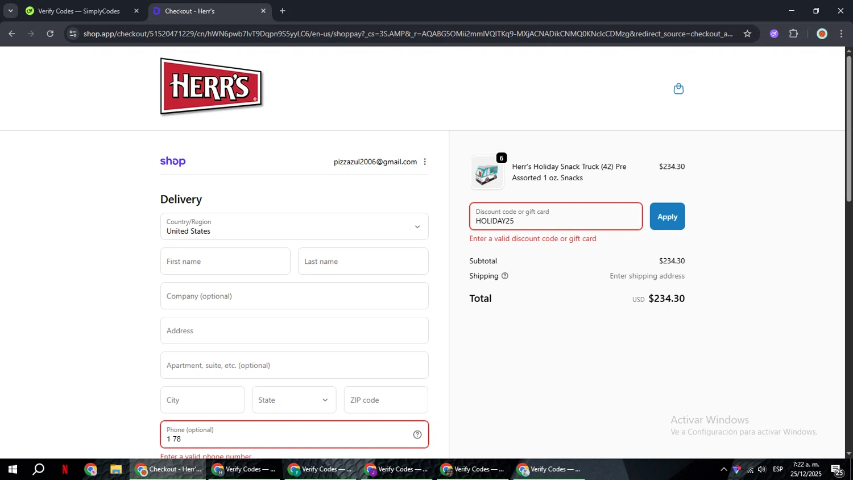
Task: Close the Checkout - Herr's tab
Action: point(263,11)
